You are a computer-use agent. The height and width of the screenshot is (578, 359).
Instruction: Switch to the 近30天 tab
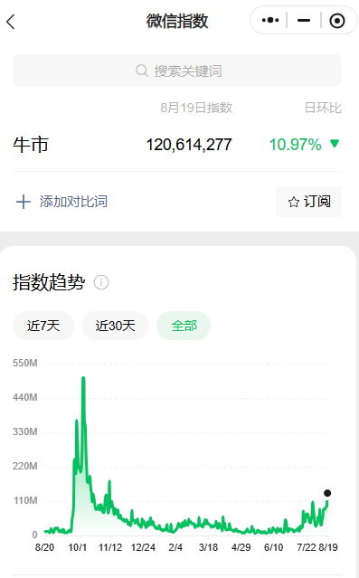click(x=115, y=326)
